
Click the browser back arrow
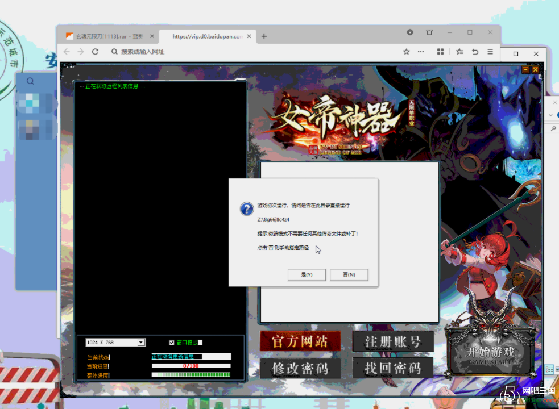[x=67, y=52]
